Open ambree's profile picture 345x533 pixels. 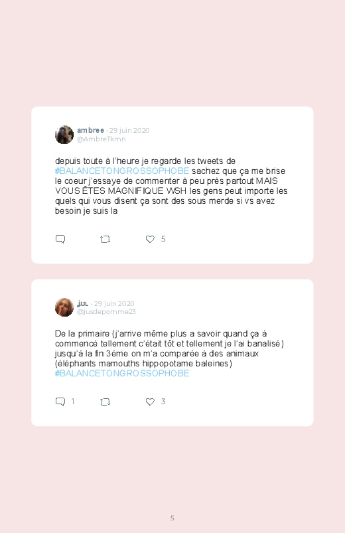coord(64,135)
